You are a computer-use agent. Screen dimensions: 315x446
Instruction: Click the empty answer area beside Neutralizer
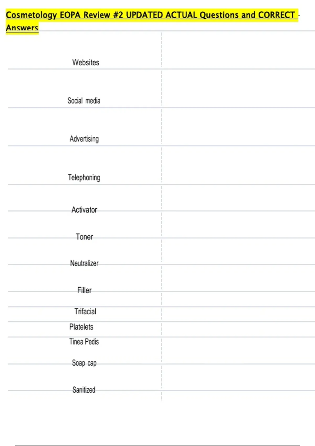coord(238,251)
